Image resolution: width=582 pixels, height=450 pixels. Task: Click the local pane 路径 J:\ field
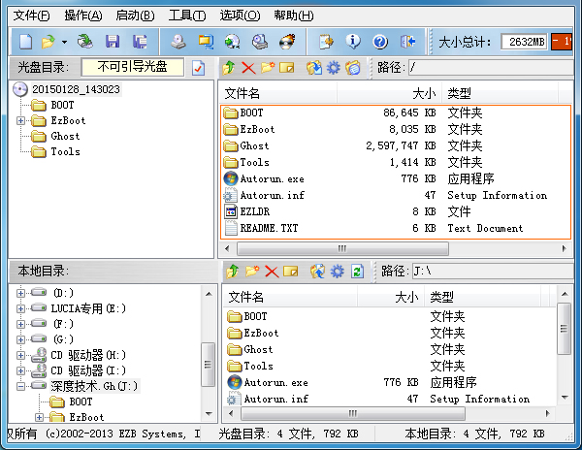(x=494, y=272)
